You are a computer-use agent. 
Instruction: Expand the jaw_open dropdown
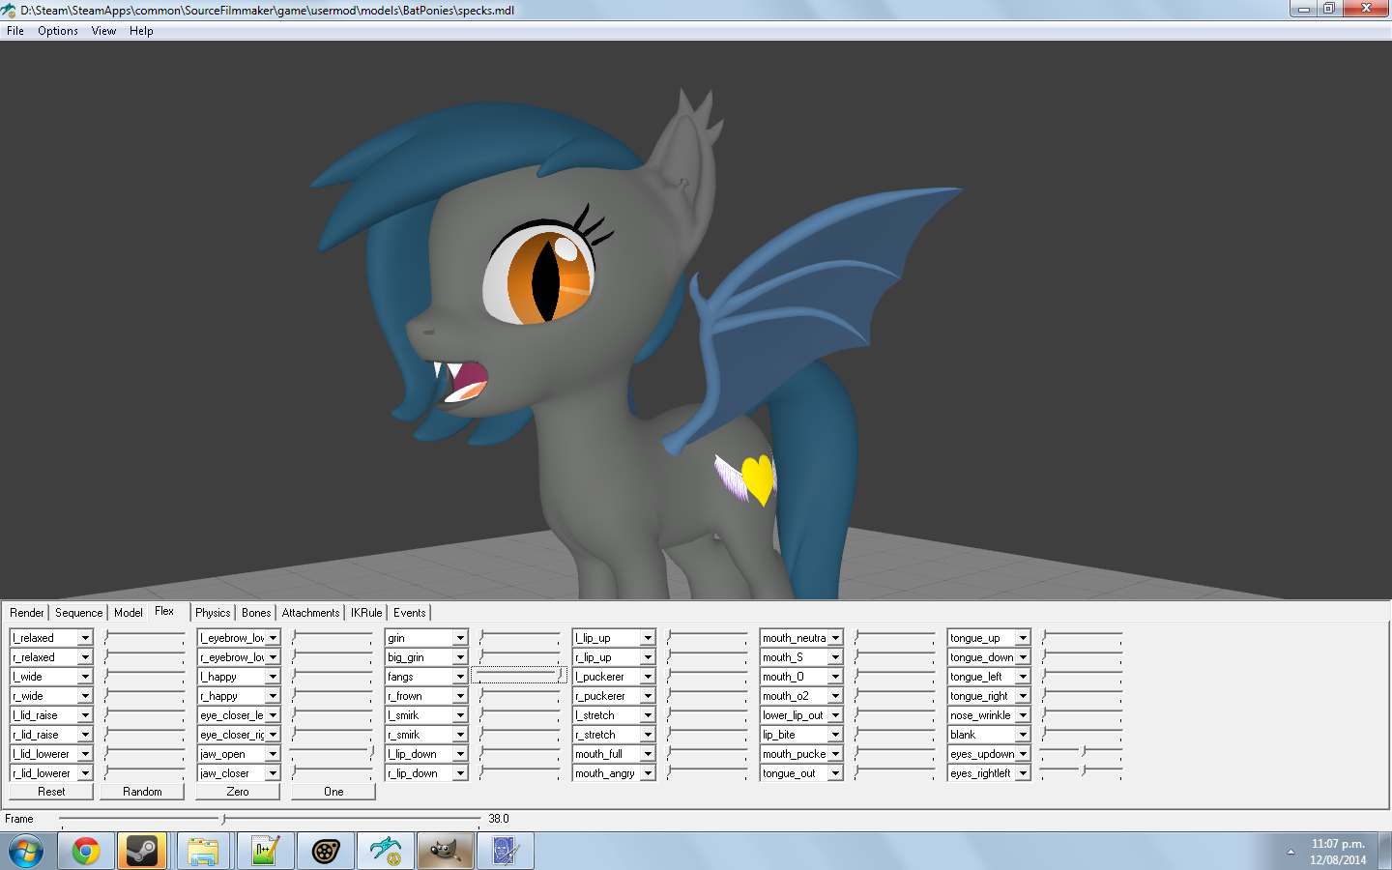pos(273,754)
